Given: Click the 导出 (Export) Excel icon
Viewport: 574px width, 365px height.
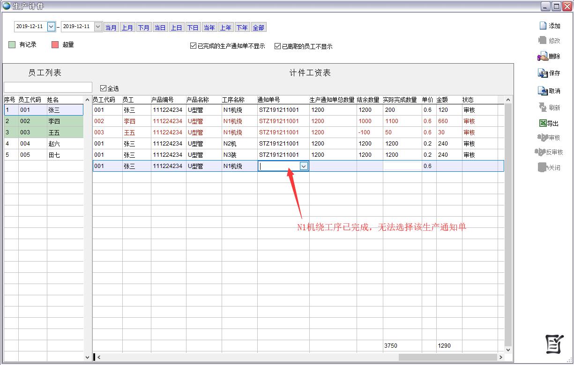Looking at the screenshot, I should coord(543,124).
